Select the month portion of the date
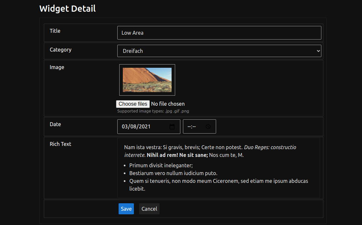The width and height of the screenshot is (362, 225). pos(125,127)
